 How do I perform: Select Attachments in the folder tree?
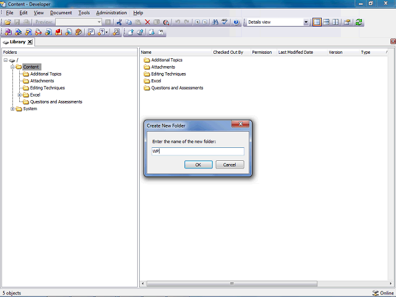(42, 81)
